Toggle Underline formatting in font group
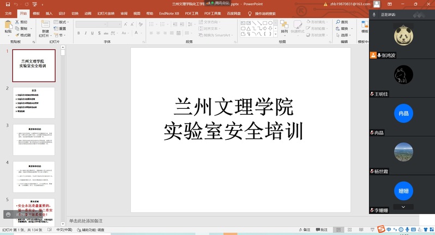Viewport: 435px width, 235px height. 93,33
